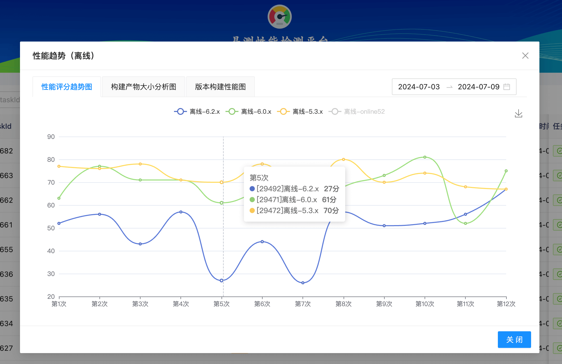Switch to 版本构建性能图 tab
This screenshot has width=562, height=364.
tap(220, 87)
